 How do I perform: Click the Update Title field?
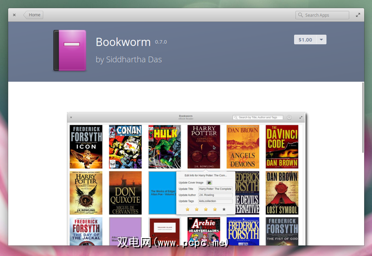click(x=215, y=189)
